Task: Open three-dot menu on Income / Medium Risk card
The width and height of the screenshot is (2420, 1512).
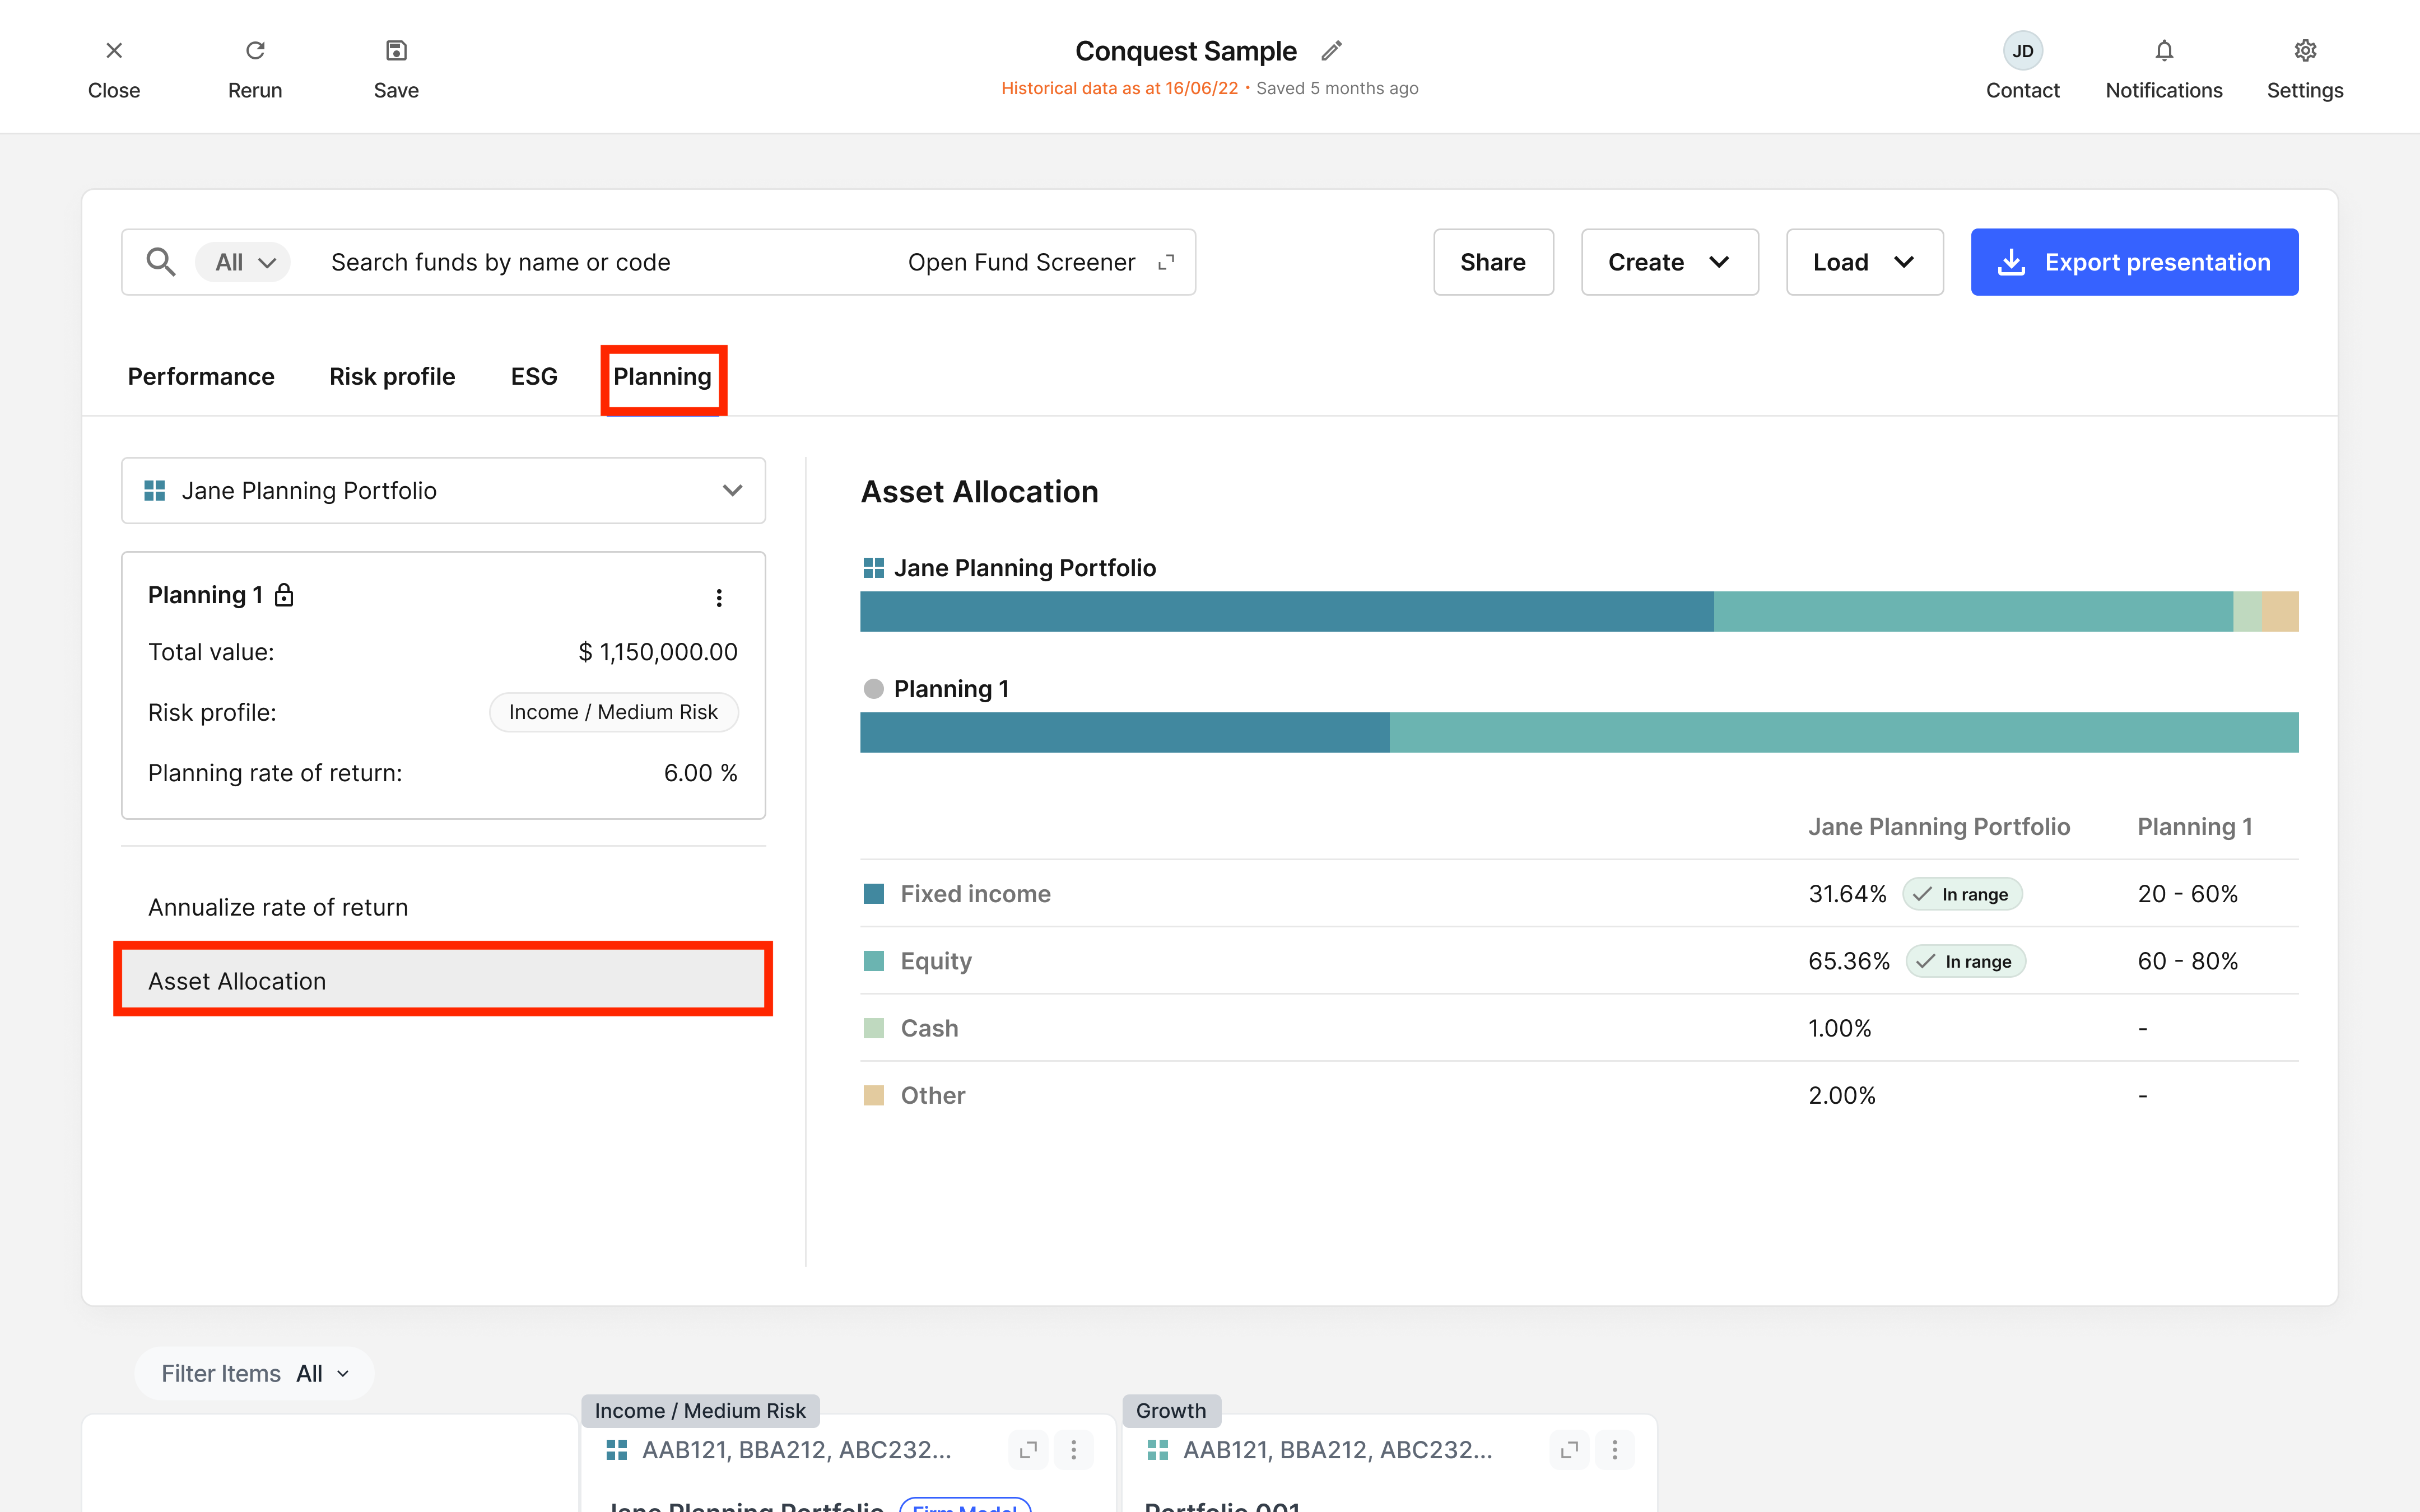Action: coord(1074,1449)
